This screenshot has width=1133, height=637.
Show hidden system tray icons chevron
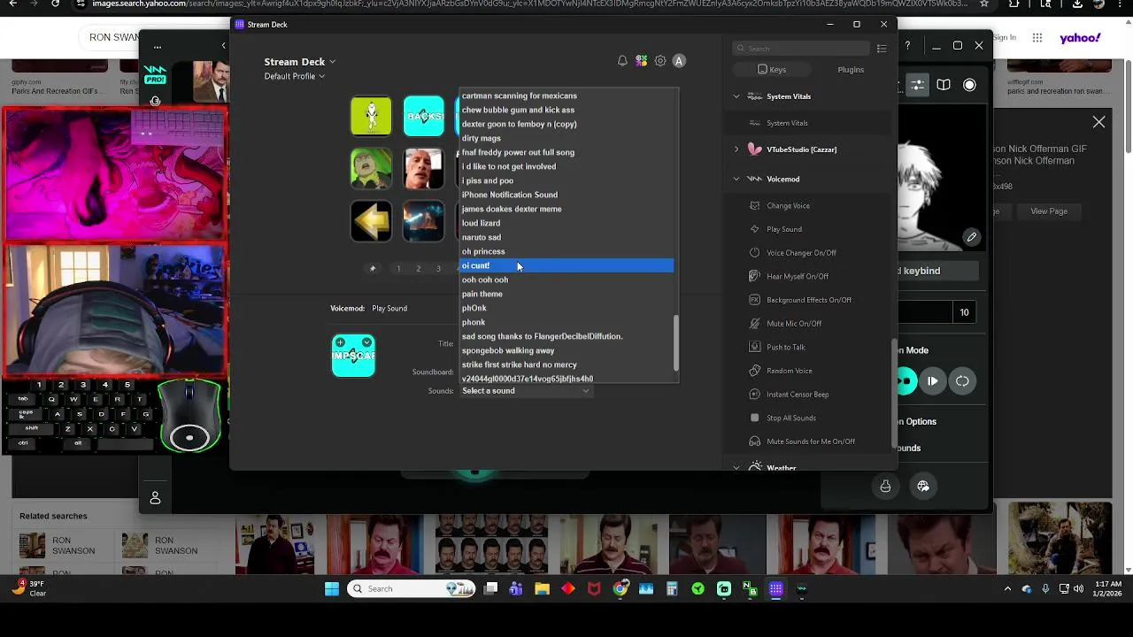point(1008,589)
